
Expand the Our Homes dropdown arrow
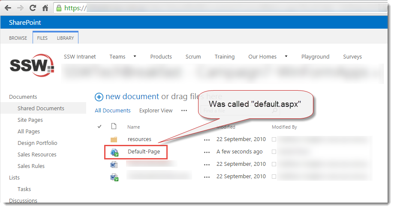pyautogui.click(x=286, y=56)
